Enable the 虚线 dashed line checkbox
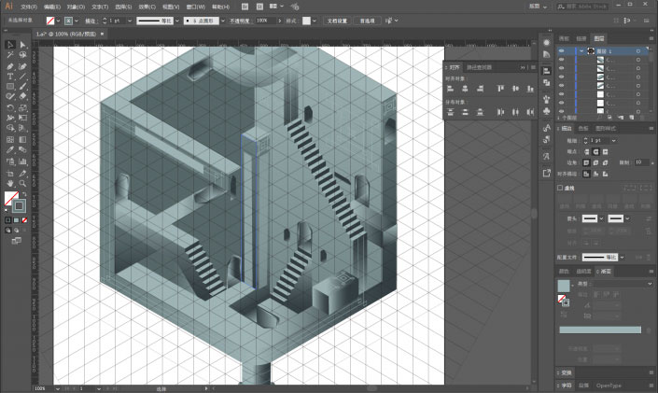The width and height of the screenshot is (658, 393). click(560, 189)
